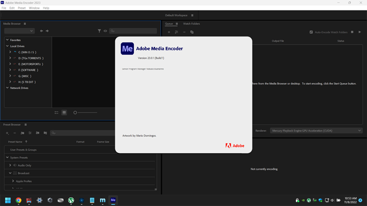Image resolution: width=367 pixels, height=206 pixels.
Task: Open the Edit menu
Action: coord(12,8)
